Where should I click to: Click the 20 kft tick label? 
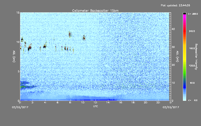tap(173, 65)
